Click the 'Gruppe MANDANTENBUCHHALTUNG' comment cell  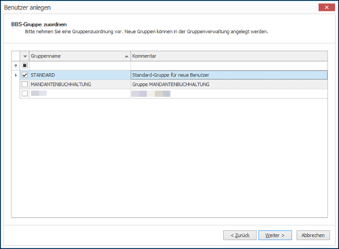coord(229,85)
